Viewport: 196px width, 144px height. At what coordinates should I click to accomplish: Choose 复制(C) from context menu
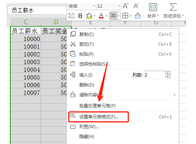pos(86,34)
